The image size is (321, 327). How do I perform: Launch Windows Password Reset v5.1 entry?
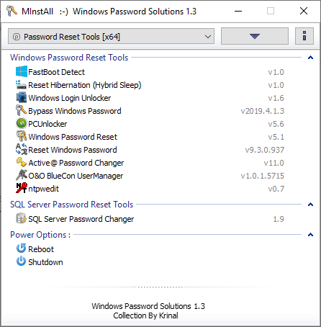150,137
